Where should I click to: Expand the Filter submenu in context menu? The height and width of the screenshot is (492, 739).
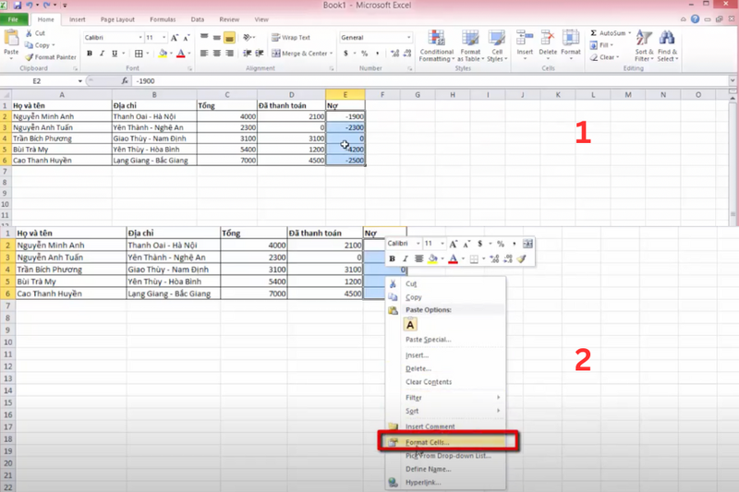[445, 397]
